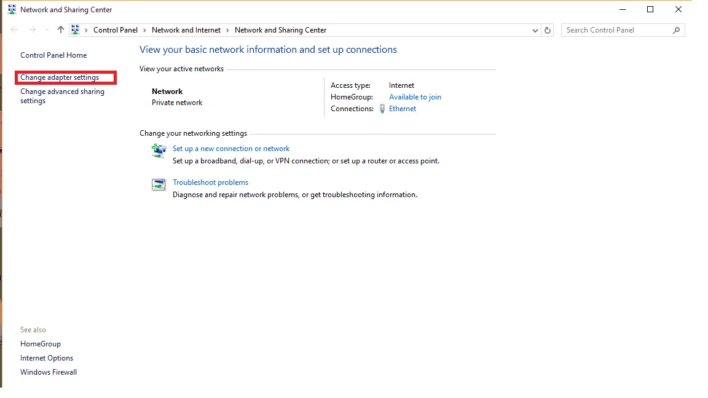Refresh the Network and Sharing Center page
The width and height of the screenshot is (708, 398).
tap(548, 30)
